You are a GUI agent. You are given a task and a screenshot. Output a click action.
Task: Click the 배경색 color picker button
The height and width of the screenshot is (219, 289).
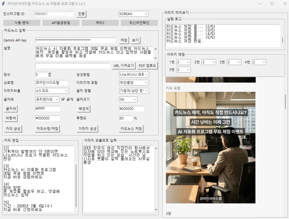click(83, 108)
